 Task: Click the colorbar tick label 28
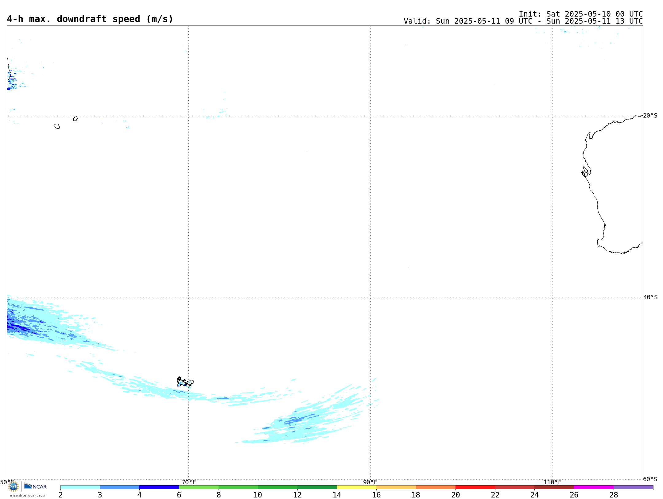coord(614,495)
